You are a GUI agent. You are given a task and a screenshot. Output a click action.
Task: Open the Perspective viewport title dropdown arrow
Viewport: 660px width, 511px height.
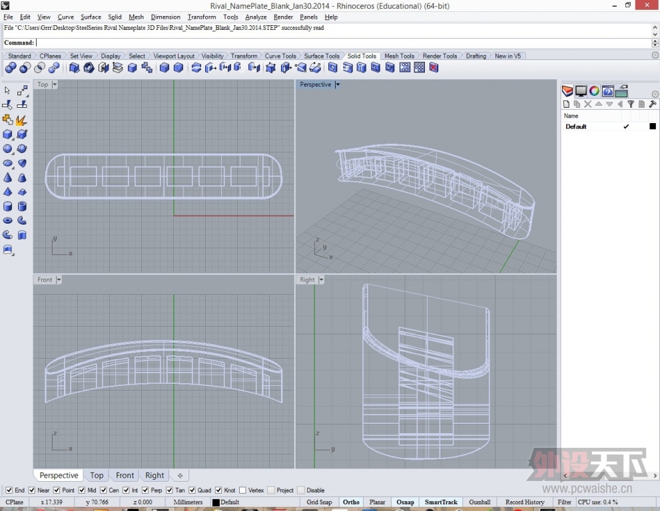point(338,85)
